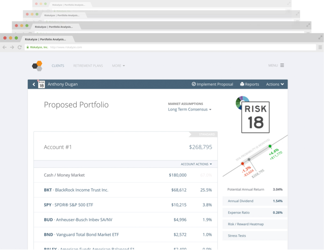The height and width of the screenshot is (250, 324).
Task: Open the RETIREMENT PLANS navigation item
Action: coord(88,66)
